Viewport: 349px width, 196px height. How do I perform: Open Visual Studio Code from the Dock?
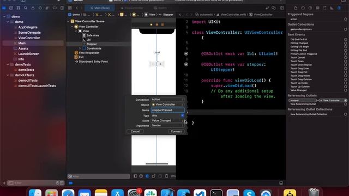coord(200,193)
